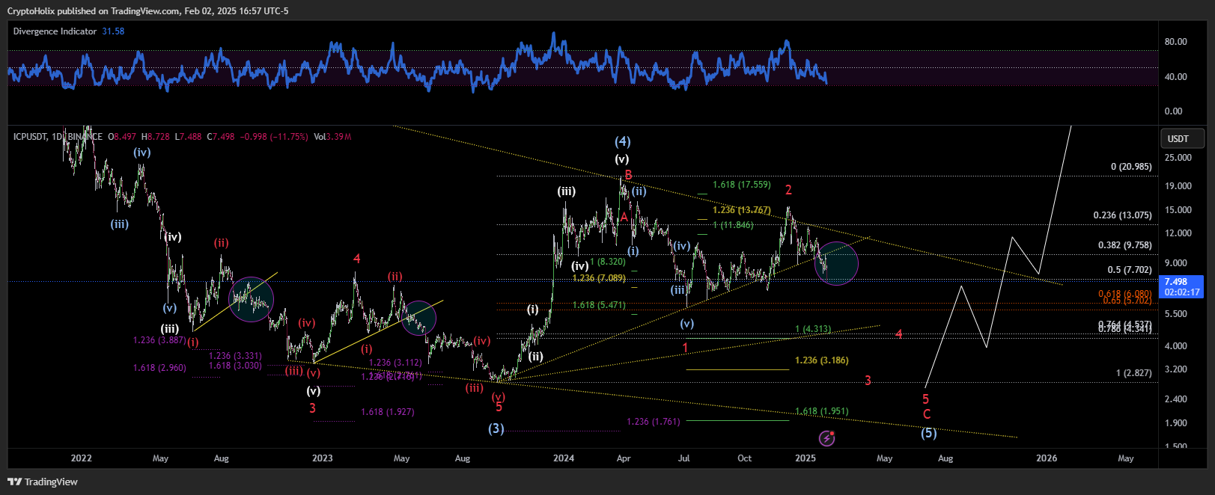Screen dimensions: 1215x495
Task: Click the 40.00 level on the indicator scale
Action: point(1175,77)
